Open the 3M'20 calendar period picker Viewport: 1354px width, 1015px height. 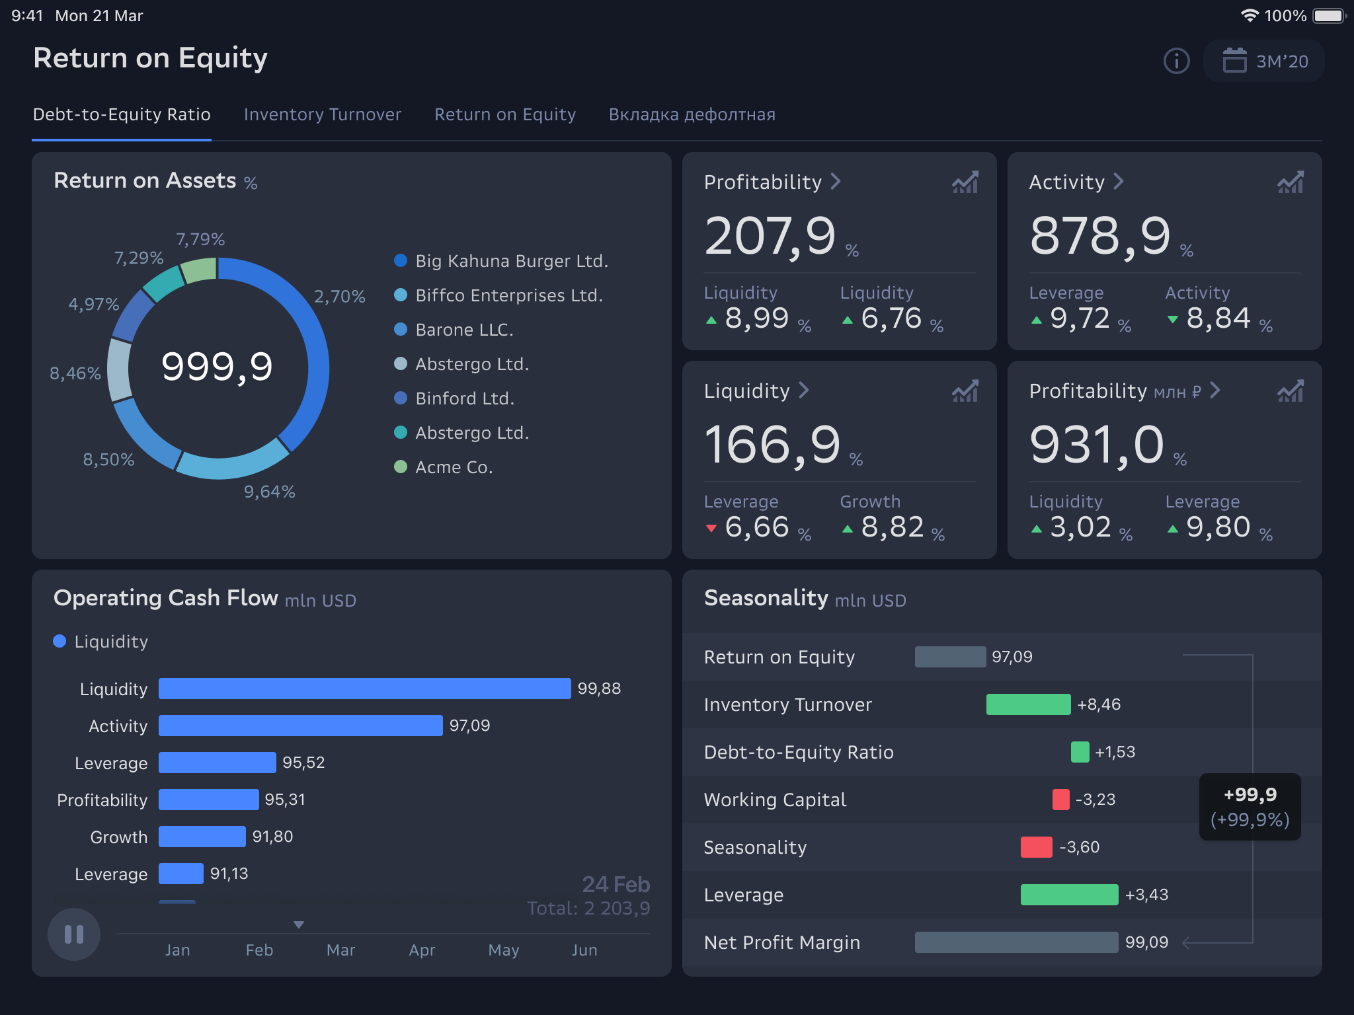pyautogui.click(x=1264, y=61)
